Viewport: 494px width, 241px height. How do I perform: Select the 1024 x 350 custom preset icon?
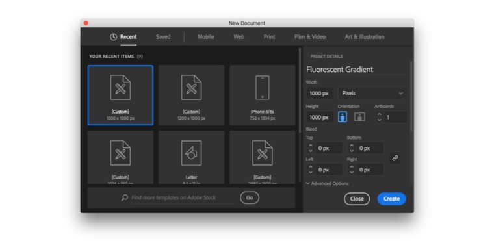pyautogui.click(x=120, y=153)
